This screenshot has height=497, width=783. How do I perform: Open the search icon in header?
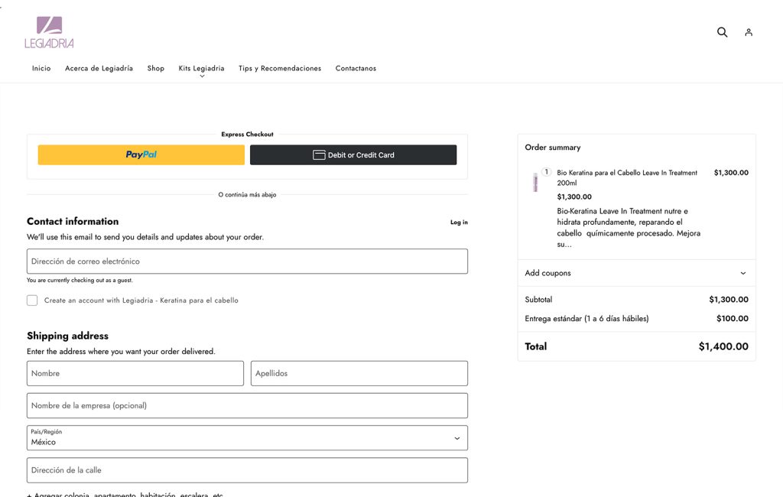722,32
